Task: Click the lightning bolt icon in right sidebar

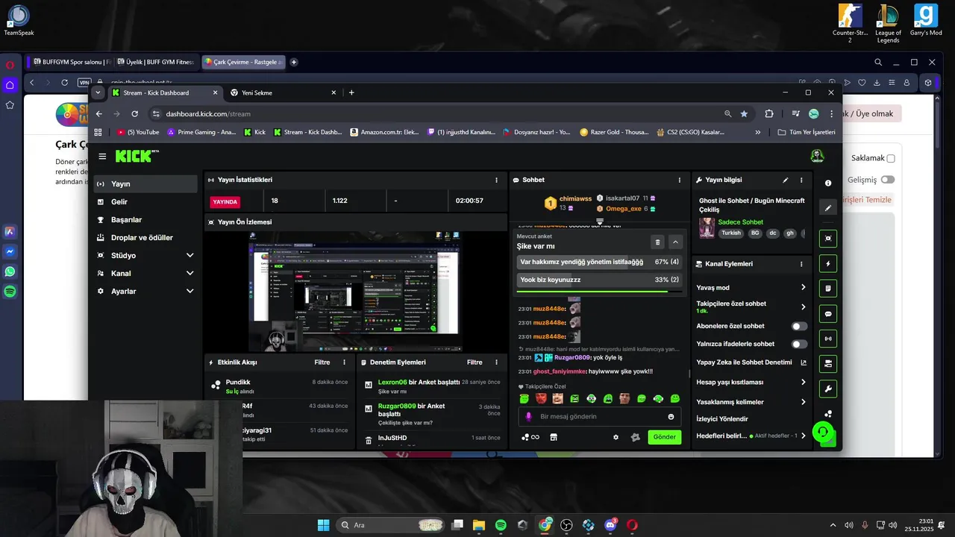Action: [x=828, y=263]
